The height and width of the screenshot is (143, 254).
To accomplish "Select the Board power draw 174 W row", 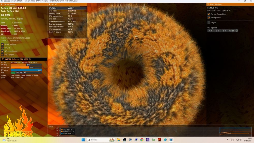I will (x=67, y=27).
